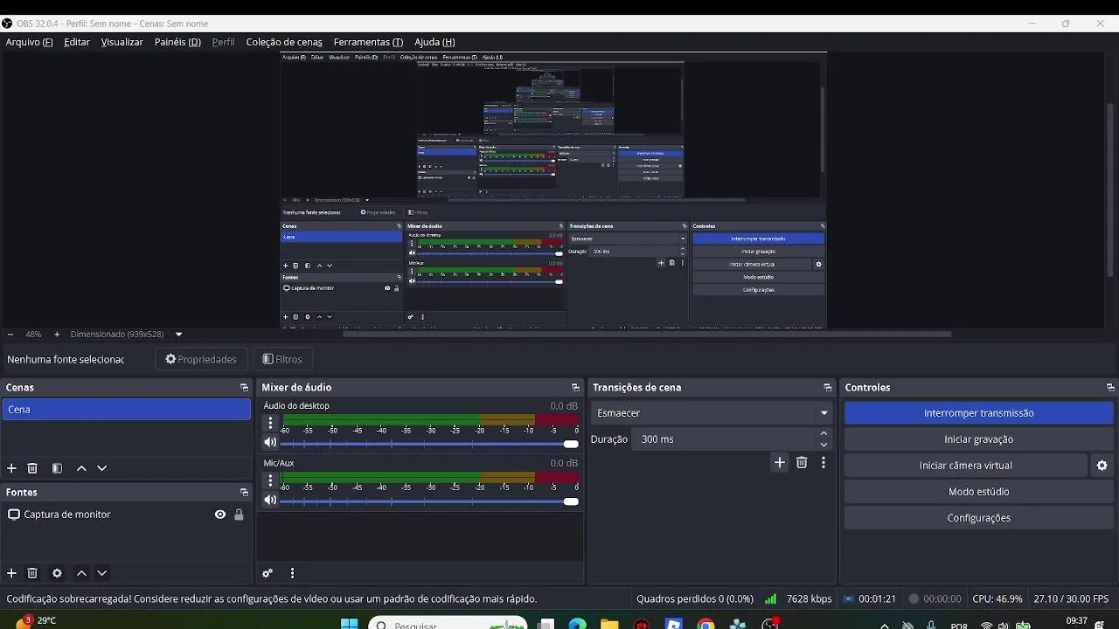Screen dimensions: 1119x629
Task: Decrease transition duration stepper
Action: coord(824,445)
